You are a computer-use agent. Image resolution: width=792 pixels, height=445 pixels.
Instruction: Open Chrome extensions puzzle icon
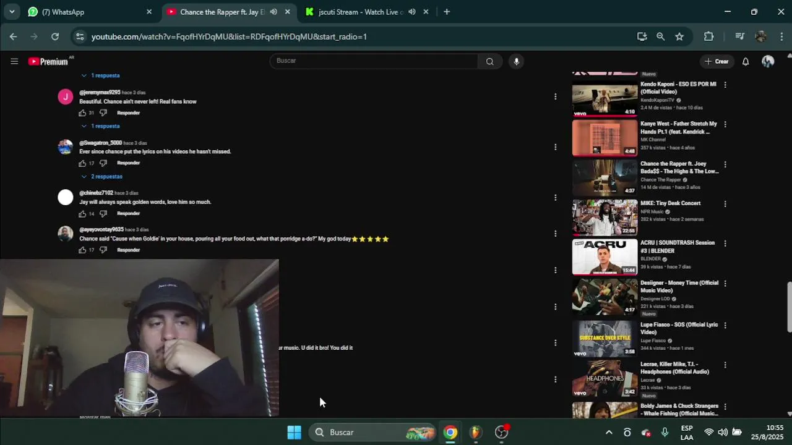coord(709,36)
